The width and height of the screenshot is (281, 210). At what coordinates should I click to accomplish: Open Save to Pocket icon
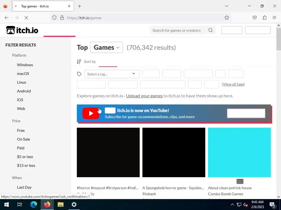(254, 17)
